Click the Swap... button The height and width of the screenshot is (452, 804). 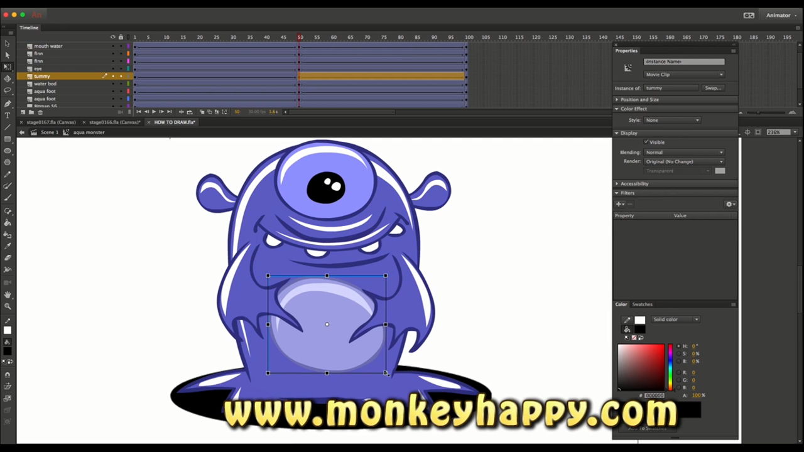(713, 89)
